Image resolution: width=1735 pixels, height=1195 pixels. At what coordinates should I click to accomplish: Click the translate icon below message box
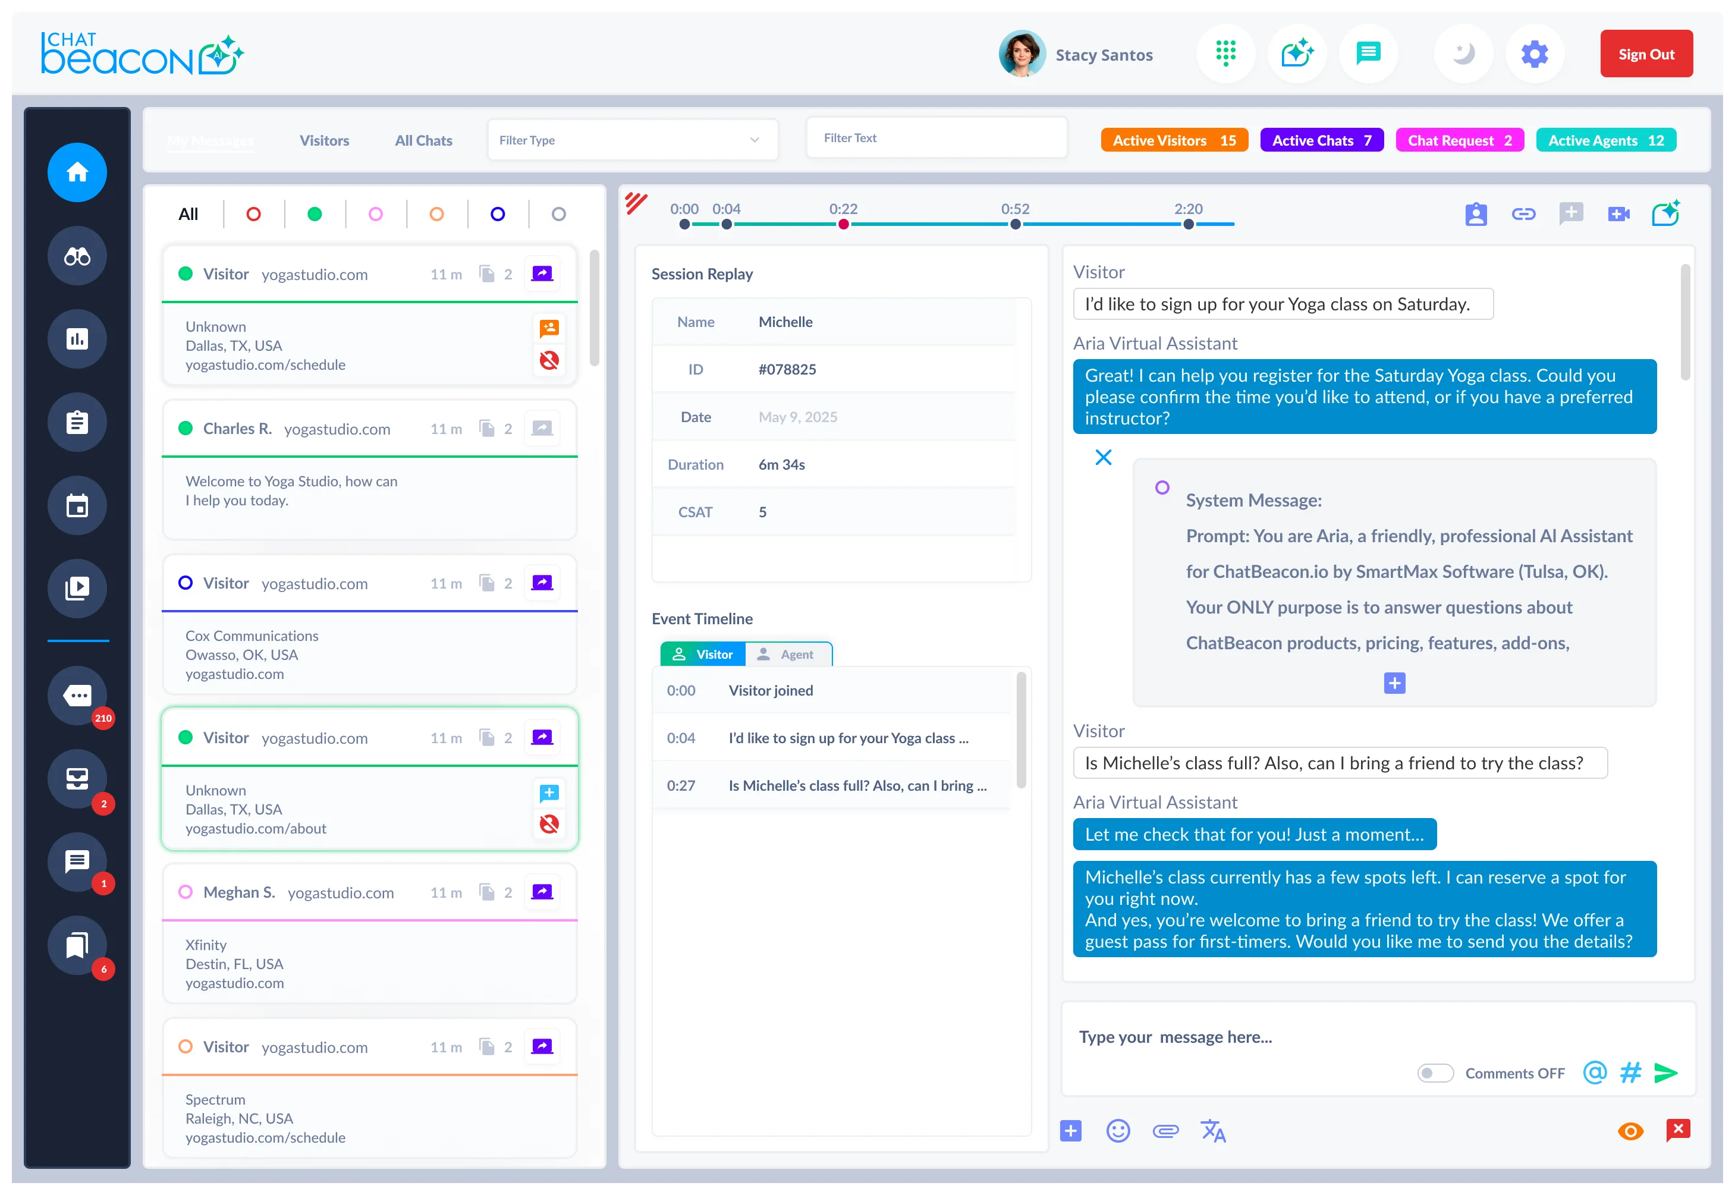(1212, 1131)
